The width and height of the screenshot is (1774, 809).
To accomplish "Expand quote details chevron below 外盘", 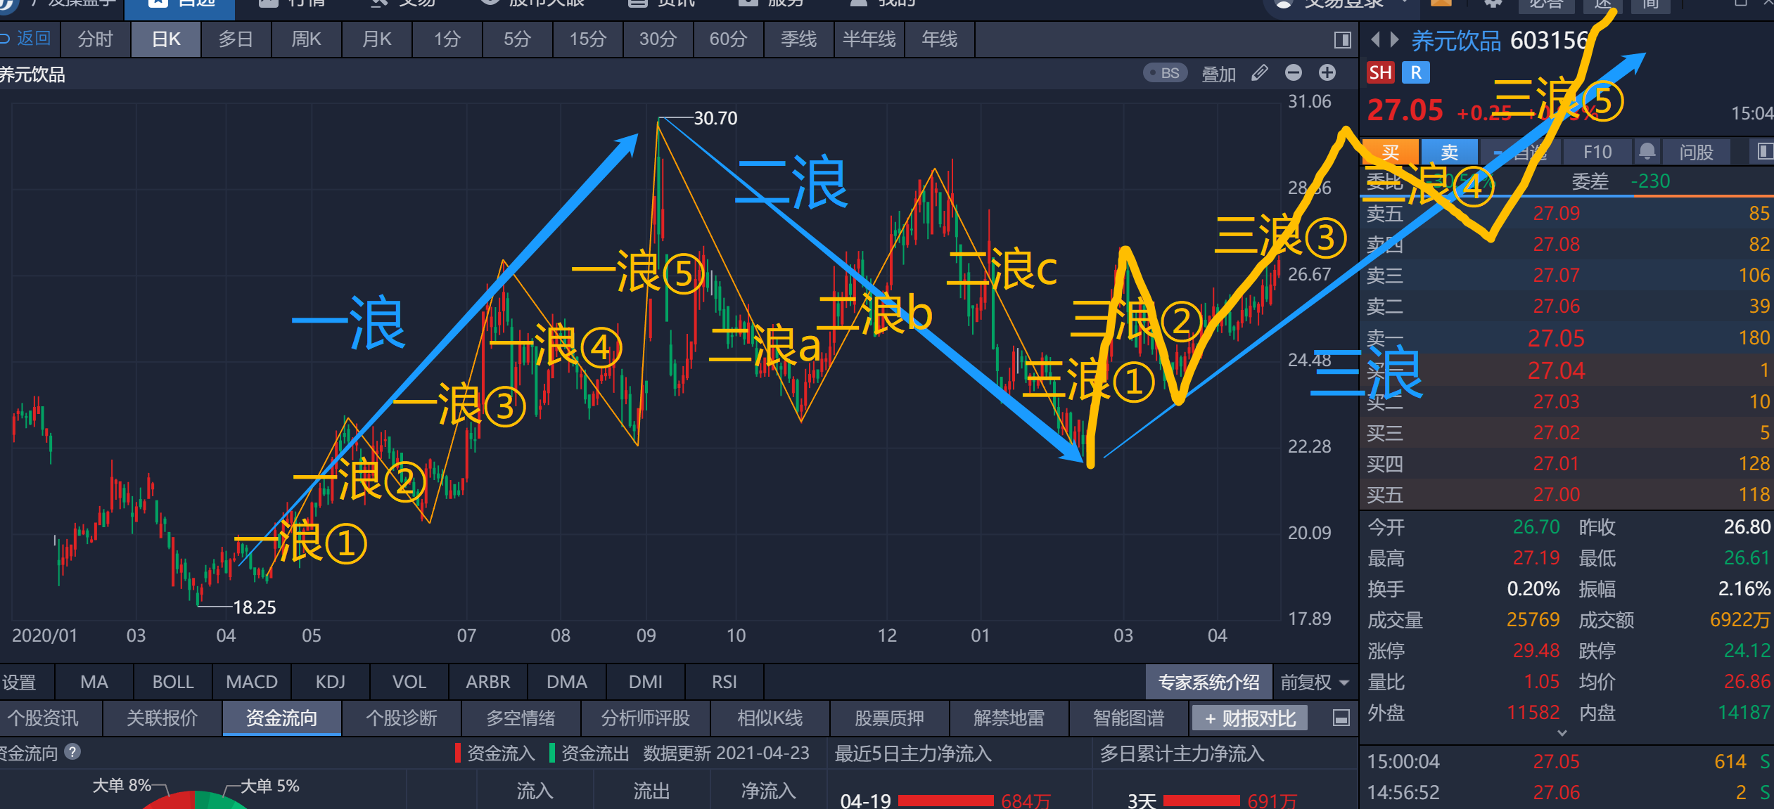I will [1562, 733].
